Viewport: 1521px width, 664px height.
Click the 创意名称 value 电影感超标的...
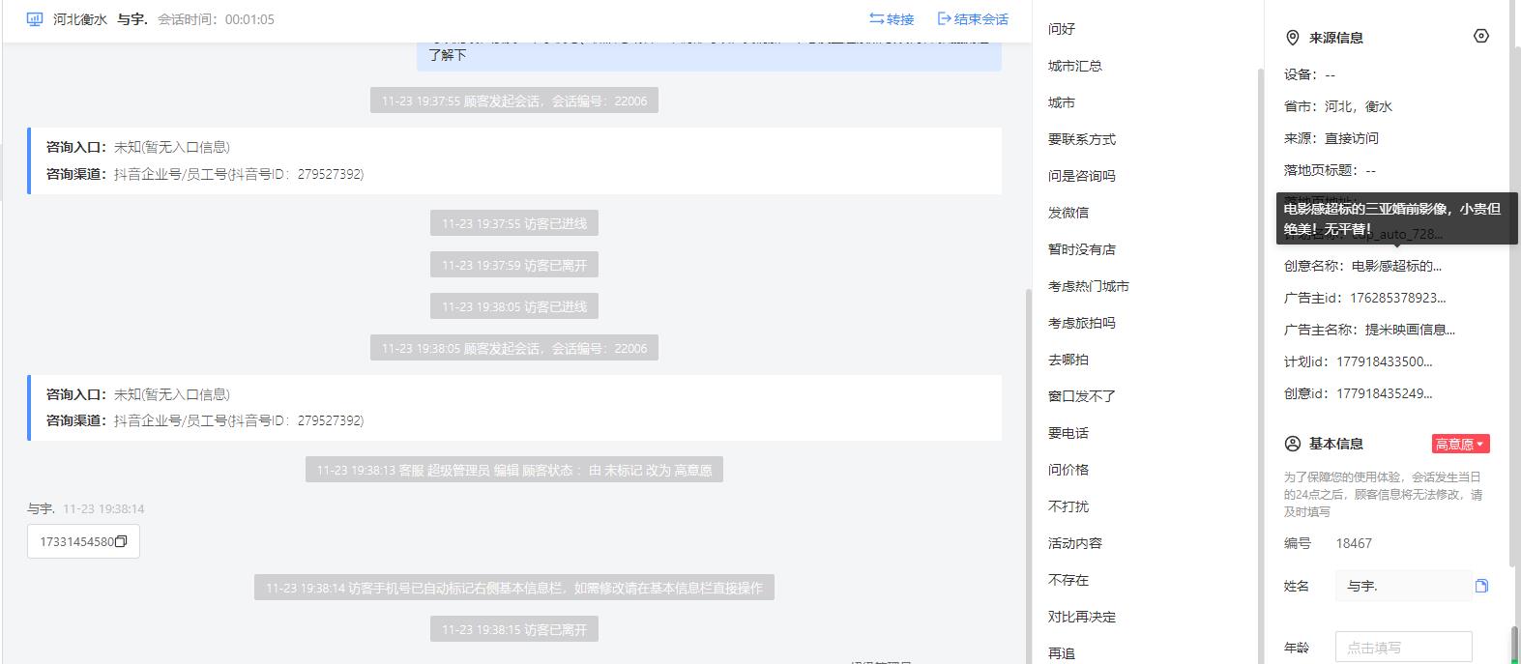tap(1396, 266)
